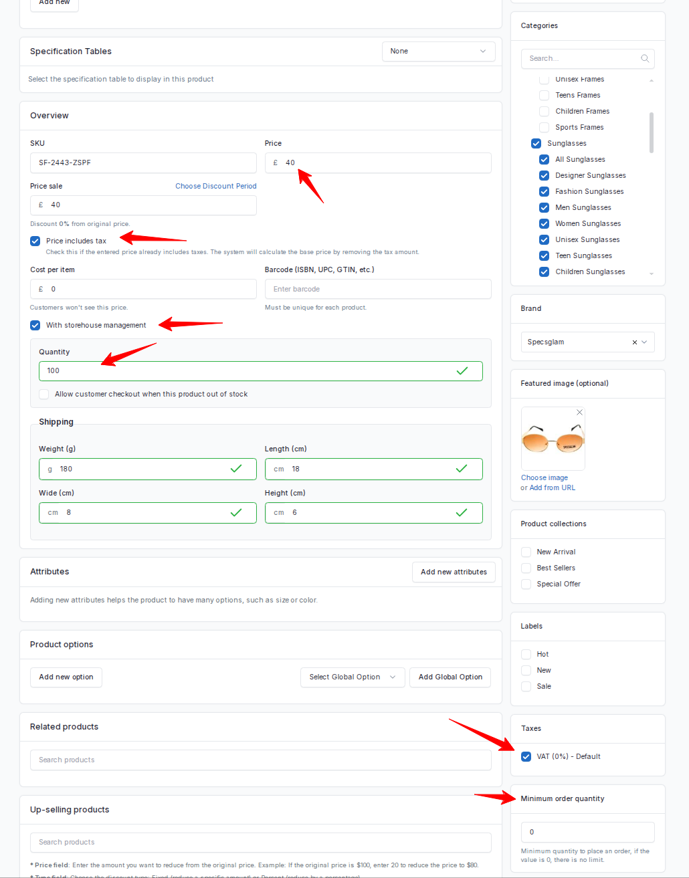This screenshot has height=878, width=689.
Task: Uncheck the Sunglasses parent category
Action: coord(536,144)
